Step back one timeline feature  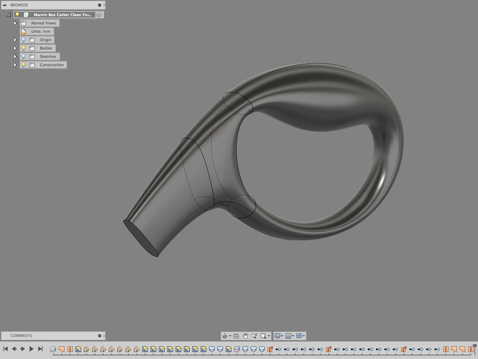point(14,348)
